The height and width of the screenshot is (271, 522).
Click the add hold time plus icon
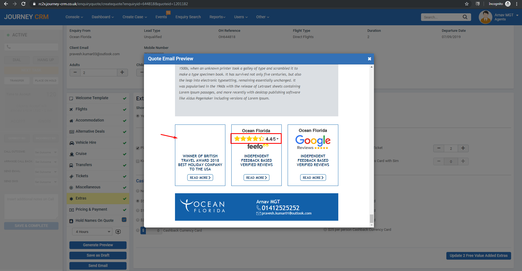click(x=118, y=232)
